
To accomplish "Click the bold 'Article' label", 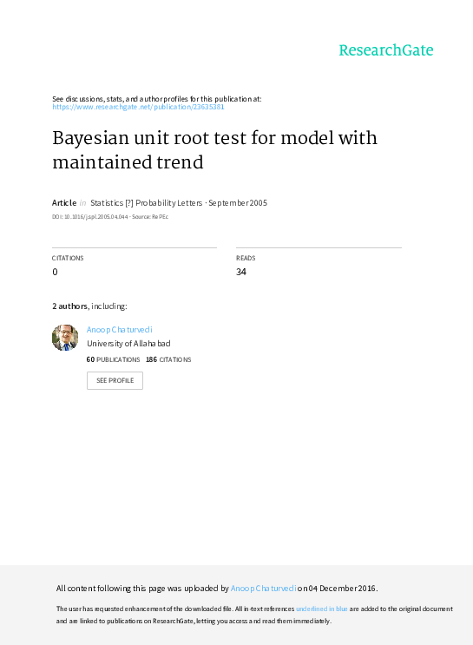I will point(64,203).
